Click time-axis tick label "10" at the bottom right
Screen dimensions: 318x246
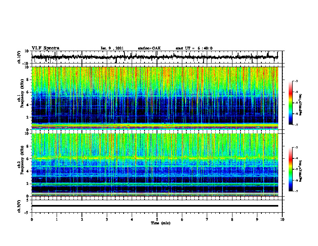coord(282,219)
